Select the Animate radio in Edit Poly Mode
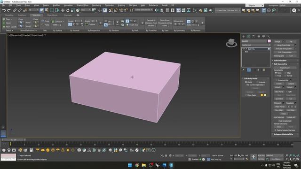The height and width of the screenshot is (169, 301). coord(258,82)
